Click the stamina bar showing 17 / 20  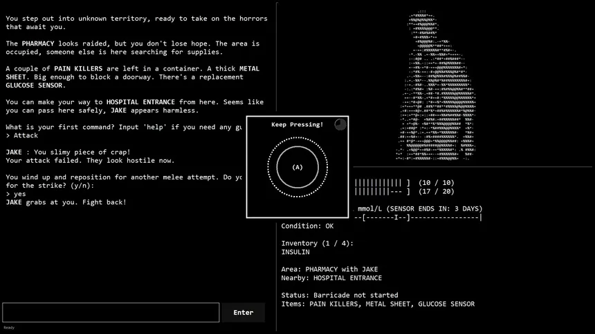[382, 192]
